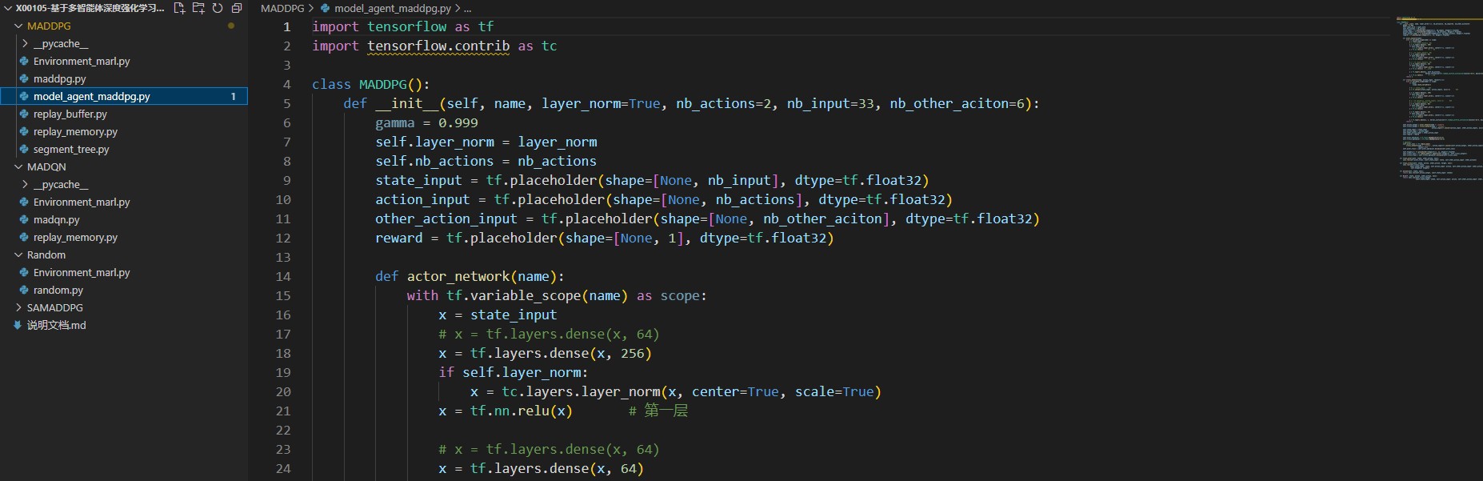Image resolution: width=1483 pixels, height=481 pixels.
Task: Click MADDPG breadcrumb segment
Action: click(282, 8)
